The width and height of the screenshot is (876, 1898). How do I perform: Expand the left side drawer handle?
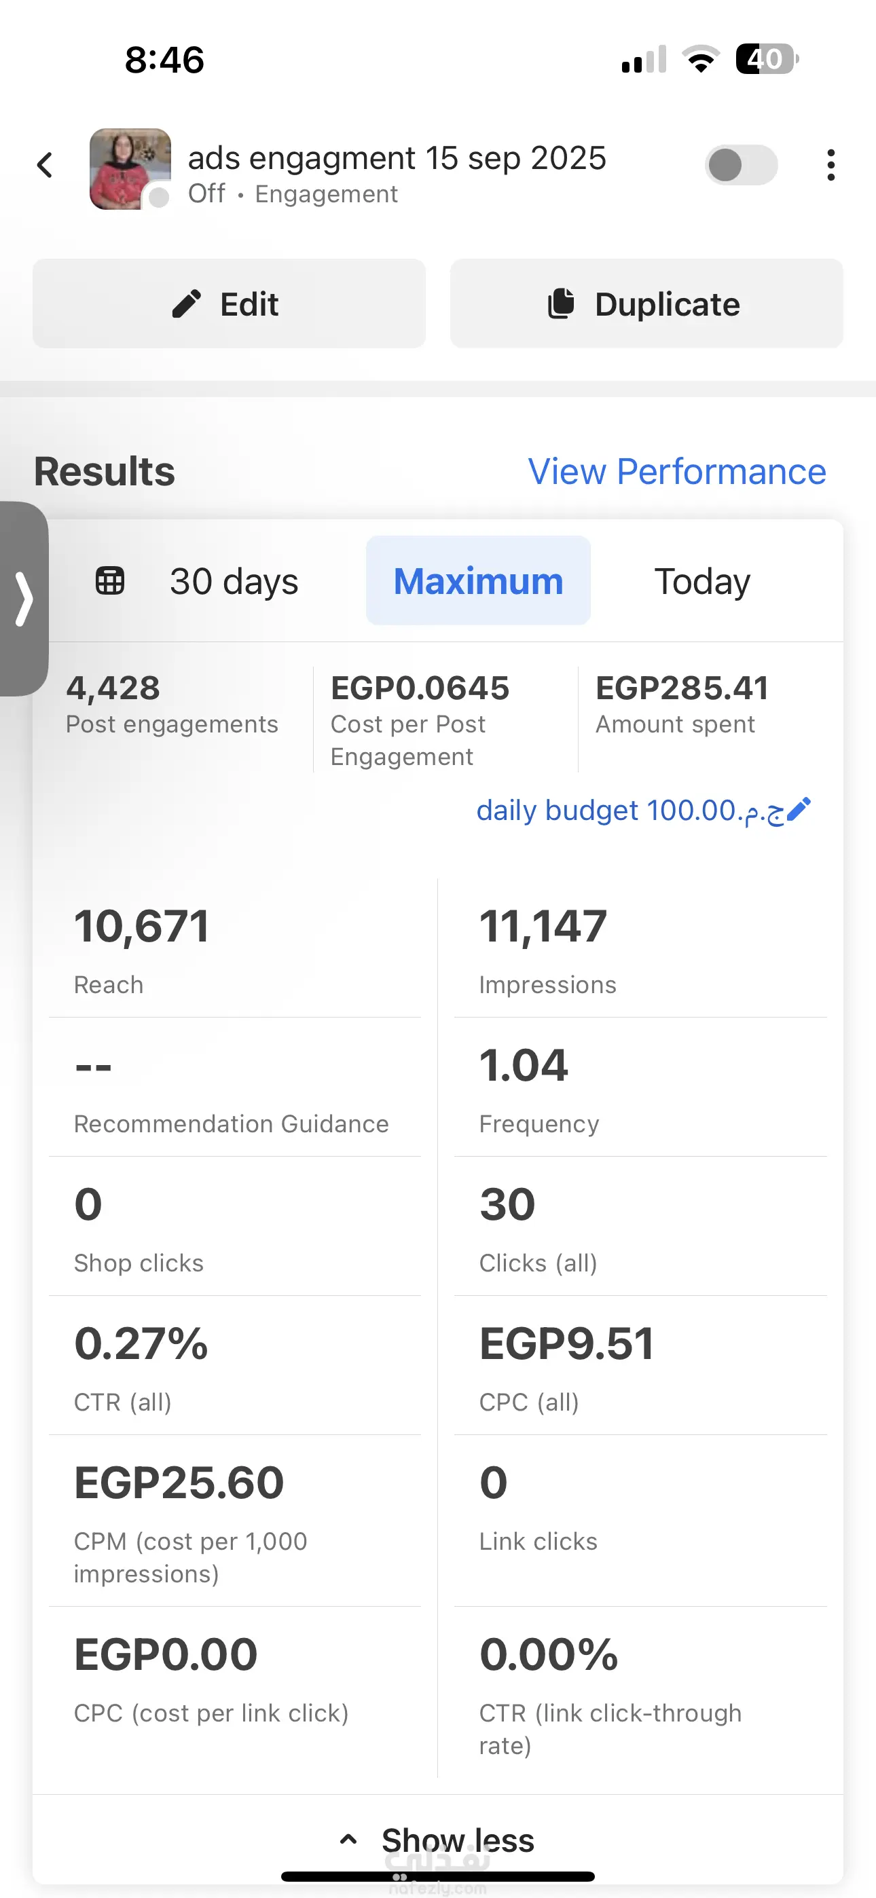24,598
